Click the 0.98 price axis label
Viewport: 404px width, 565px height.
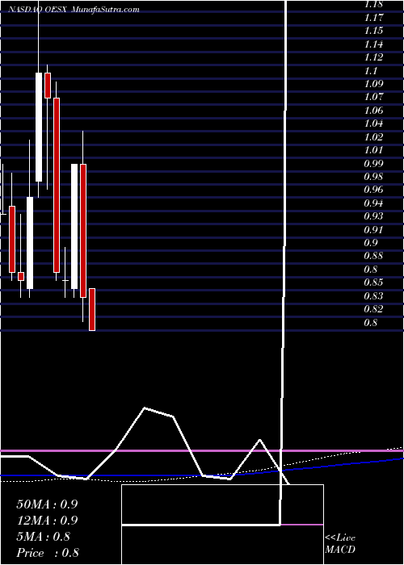373,177
